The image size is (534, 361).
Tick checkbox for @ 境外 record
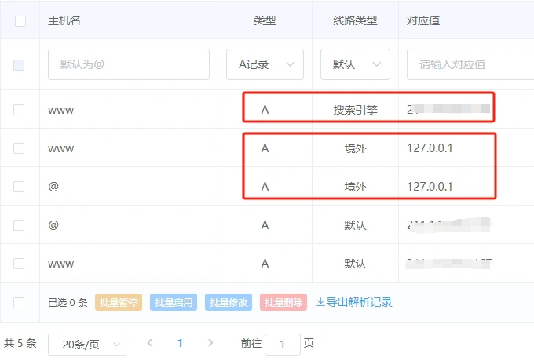click(x=19, y=187)
